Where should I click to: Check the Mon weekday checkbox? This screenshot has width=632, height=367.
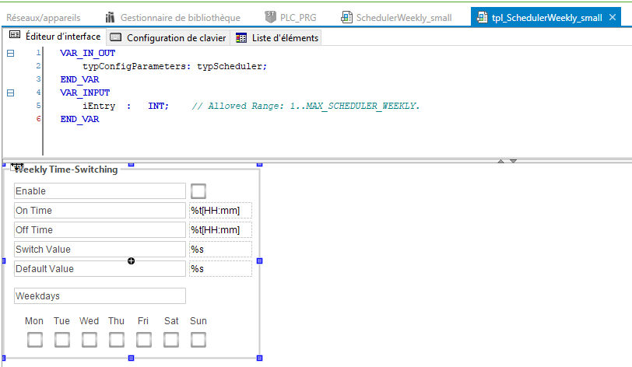[x=35, y=340]
